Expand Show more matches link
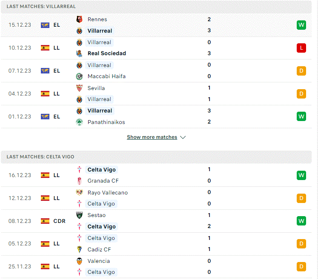The width and height of the screenshot is (318, 279). (x=152, y=137)
